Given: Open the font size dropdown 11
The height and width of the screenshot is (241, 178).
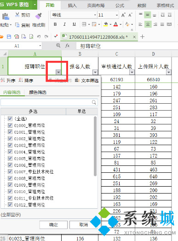Looking at the screenshot, I should click(117, 15).
